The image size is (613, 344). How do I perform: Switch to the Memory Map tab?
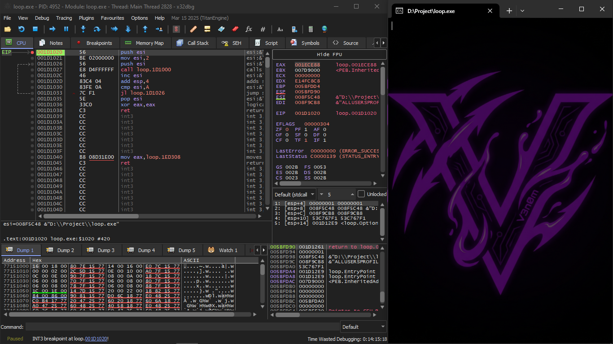click(x=144, y=43)
